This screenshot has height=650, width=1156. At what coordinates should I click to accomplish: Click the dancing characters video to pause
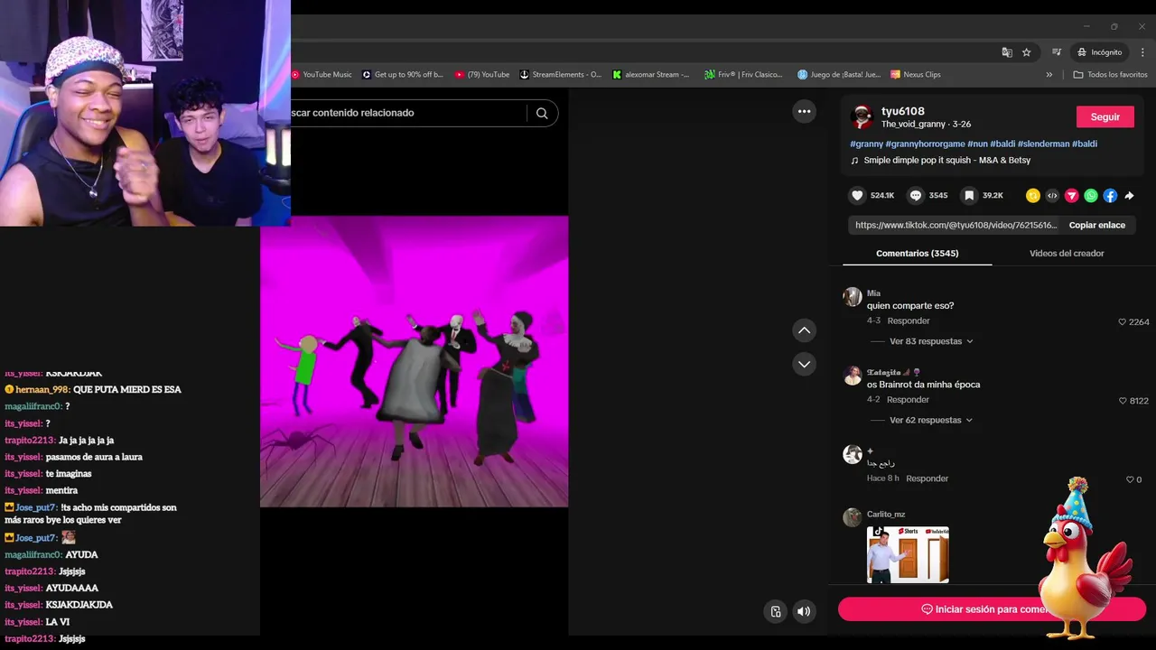414,361
